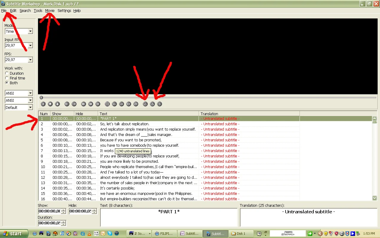Select the Duration radio button

point(7,73)
